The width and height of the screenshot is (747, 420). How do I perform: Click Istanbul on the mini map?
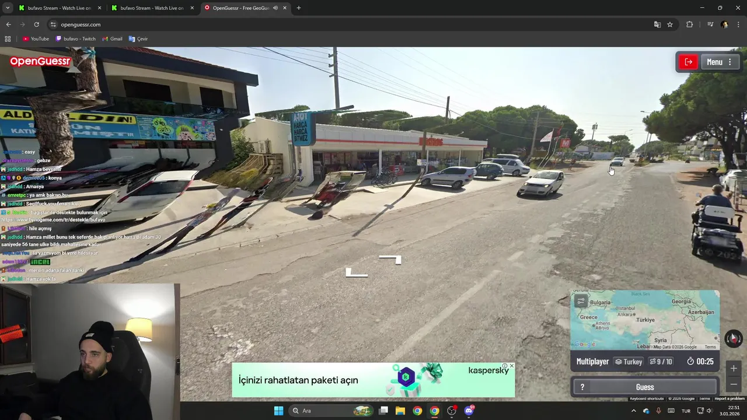point(626,308)
